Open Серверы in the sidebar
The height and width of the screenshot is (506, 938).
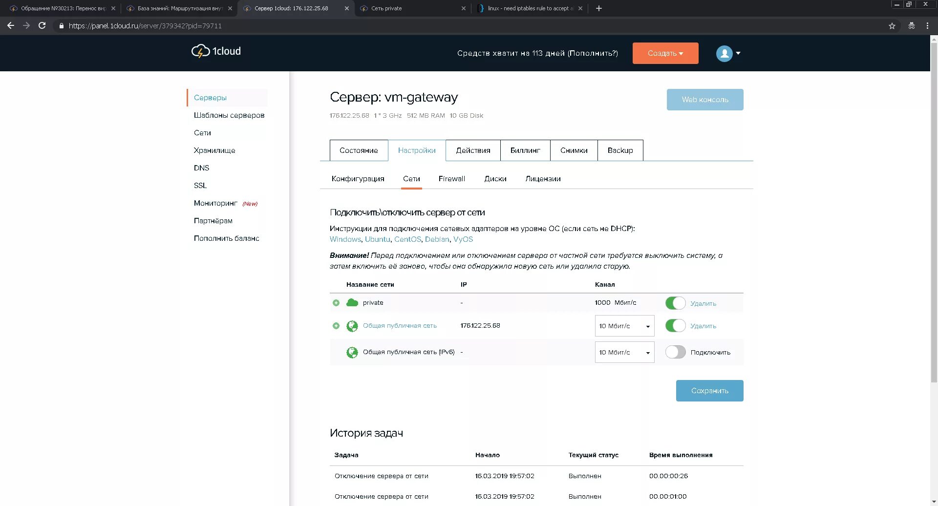click(210, 98)
